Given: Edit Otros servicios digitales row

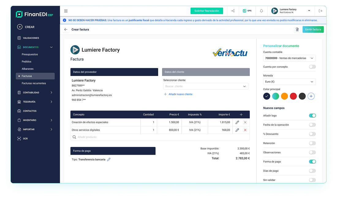Looking at the screenshot, I should tap(237, 130).
